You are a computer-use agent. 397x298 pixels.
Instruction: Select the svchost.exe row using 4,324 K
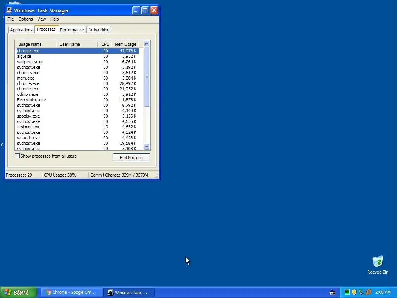78,132
